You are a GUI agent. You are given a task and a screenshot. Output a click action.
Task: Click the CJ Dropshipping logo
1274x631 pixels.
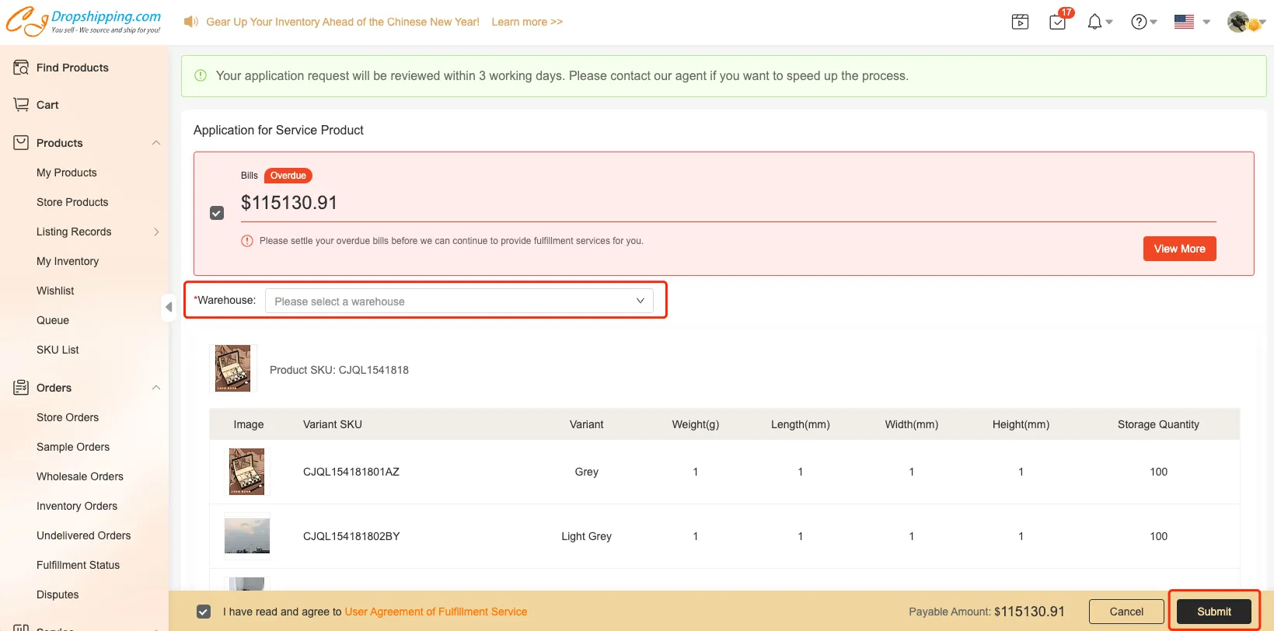coord(84,21)
